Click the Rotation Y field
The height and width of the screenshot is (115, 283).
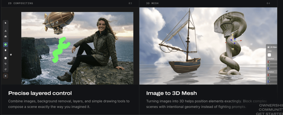[272, 78]
